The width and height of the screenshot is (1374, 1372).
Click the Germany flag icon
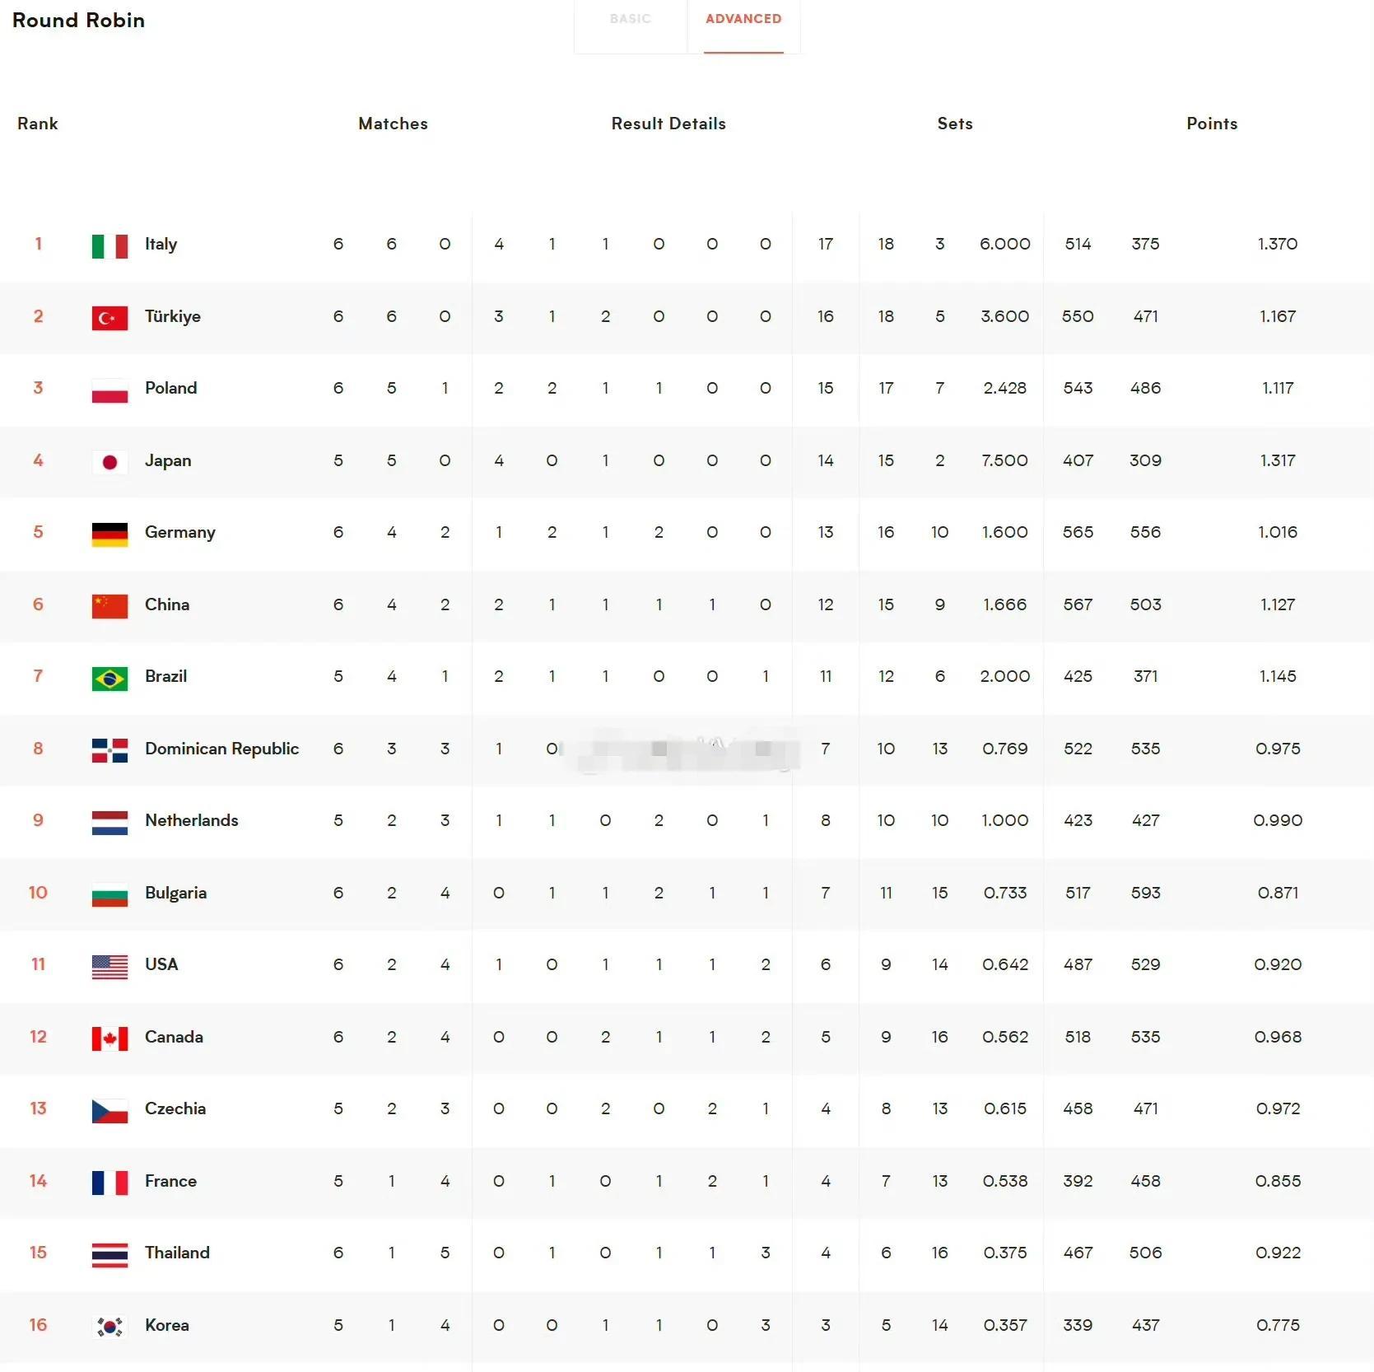[x=109, y=534]
